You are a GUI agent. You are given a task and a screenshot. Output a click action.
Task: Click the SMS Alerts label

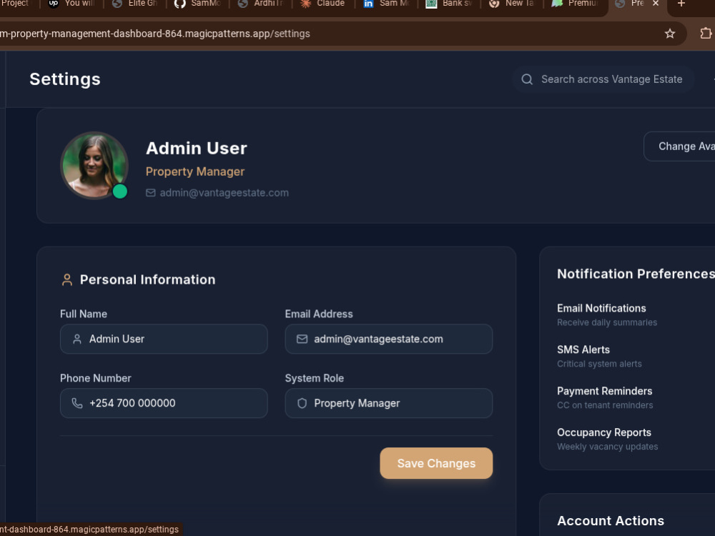click(x=583, y=349)
